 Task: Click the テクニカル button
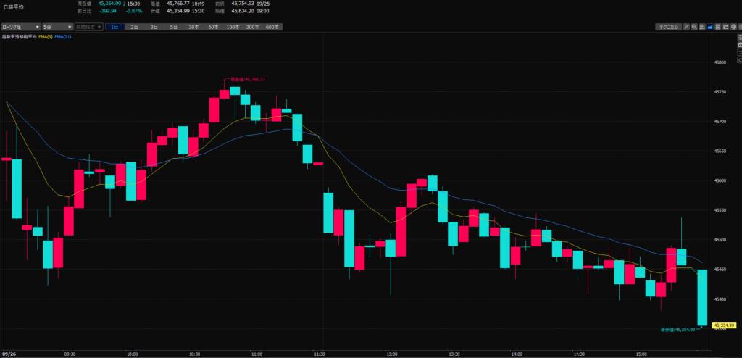667,27
